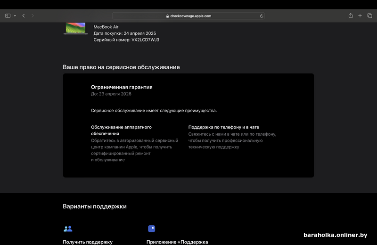Click the checkcoverage.apple.com address bar
The width and height of the screenshot is (377, 245).
click(188, 16)
